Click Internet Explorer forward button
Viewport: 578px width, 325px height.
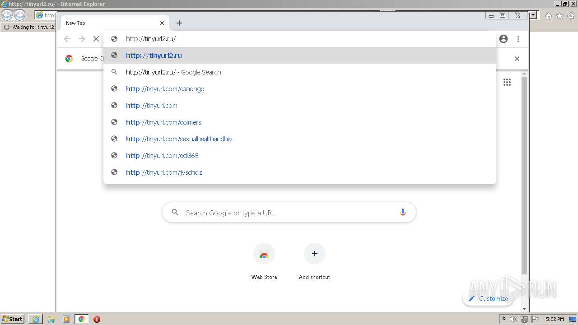point(19,15)
